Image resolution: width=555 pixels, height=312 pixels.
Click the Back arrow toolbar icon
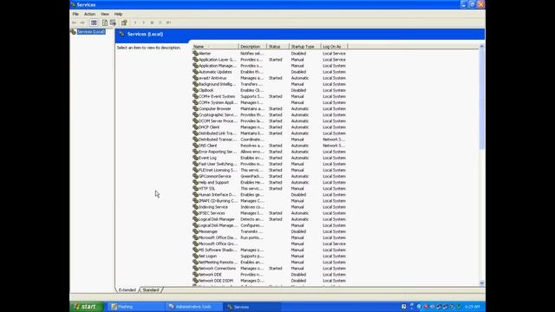[75, 23]
